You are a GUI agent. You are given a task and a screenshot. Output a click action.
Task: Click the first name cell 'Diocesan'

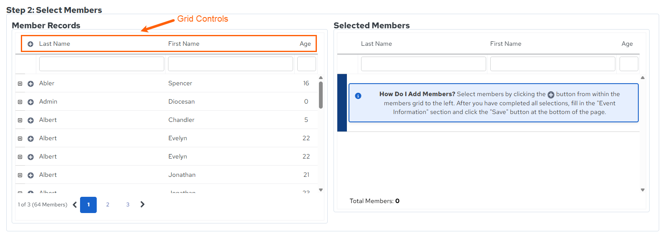[x=181, y=102]
